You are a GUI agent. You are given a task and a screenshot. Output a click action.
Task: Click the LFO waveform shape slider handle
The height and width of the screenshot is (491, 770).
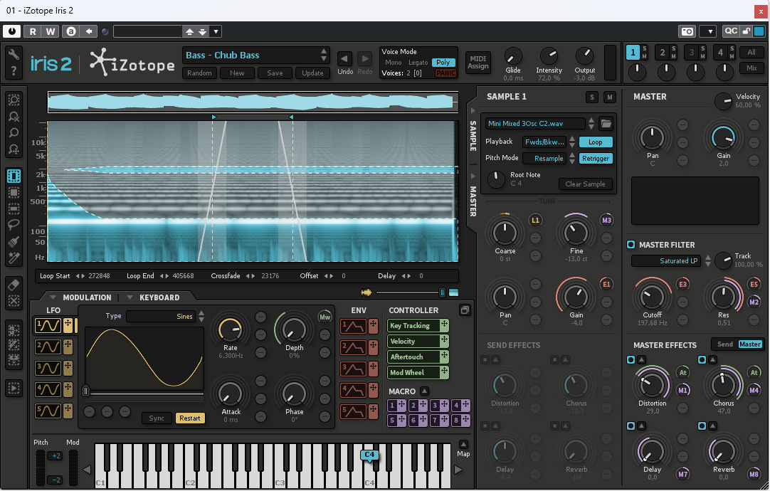86,391
